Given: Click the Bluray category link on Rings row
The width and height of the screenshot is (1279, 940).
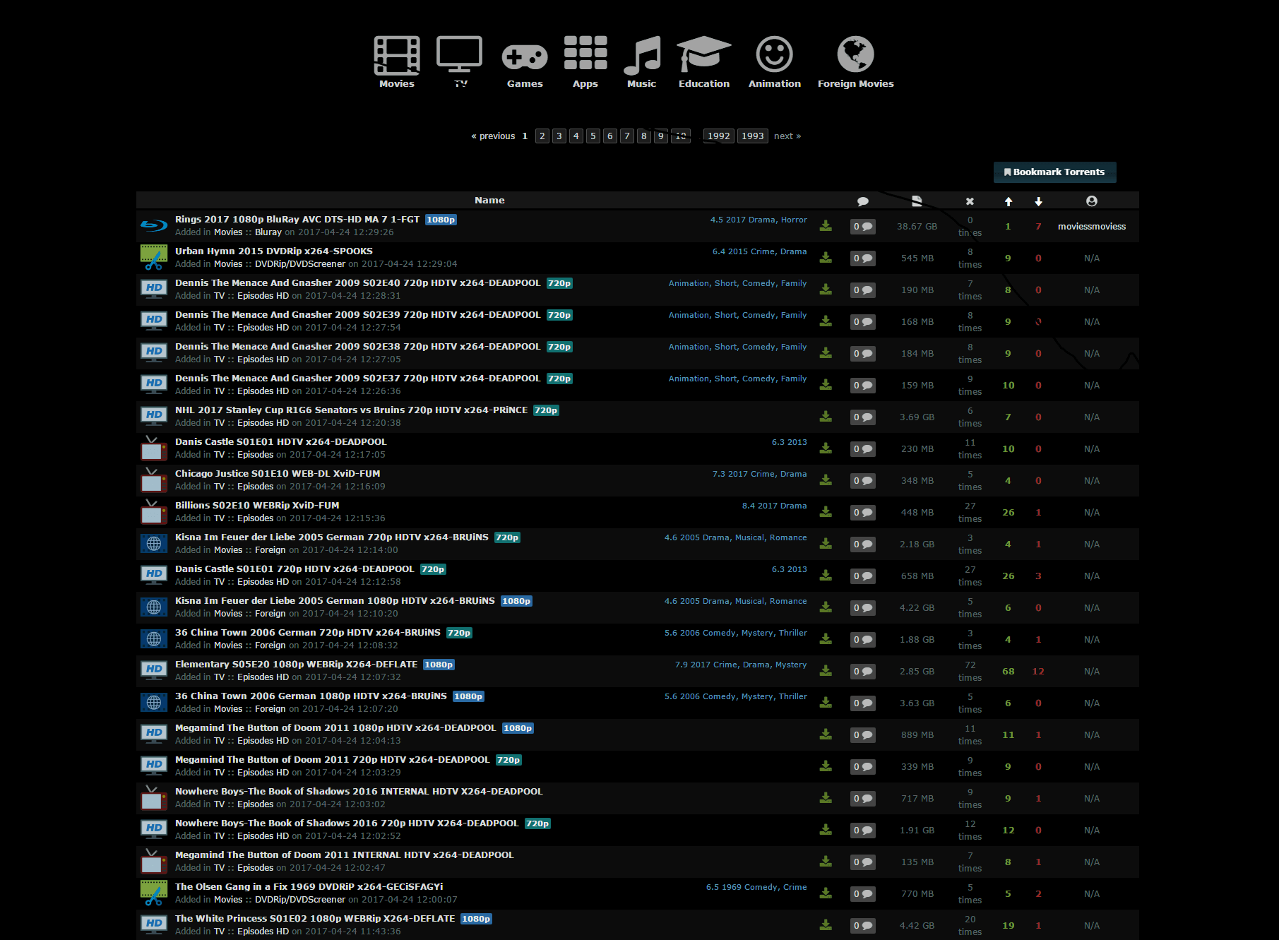Looking at the screenshot, I should point(268,232).
